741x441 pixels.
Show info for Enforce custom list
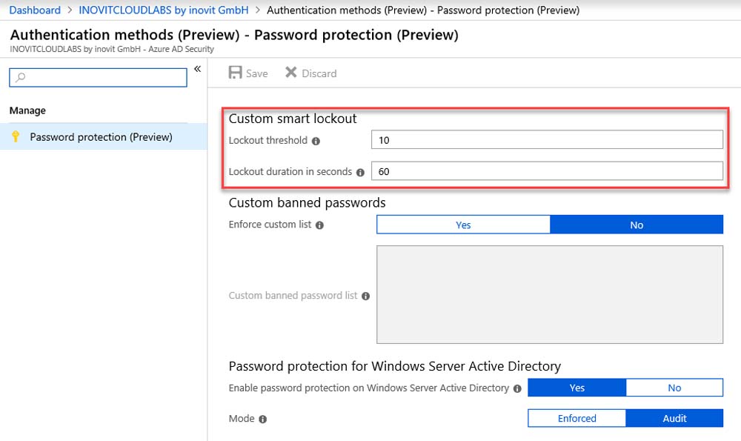tap(320, 225)
